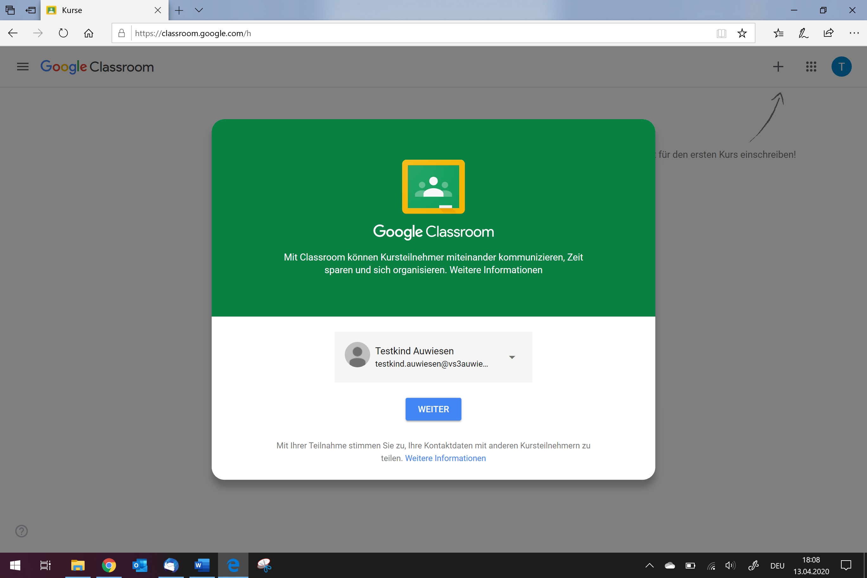Click the set tabs aside icon
867x578 pixels.
(31, 10)
